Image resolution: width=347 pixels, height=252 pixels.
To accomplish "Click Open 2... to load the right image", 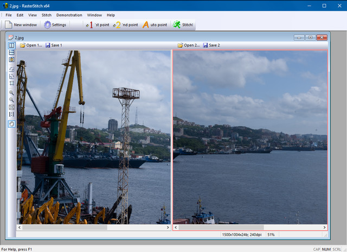I will click(x=189, y=45).
